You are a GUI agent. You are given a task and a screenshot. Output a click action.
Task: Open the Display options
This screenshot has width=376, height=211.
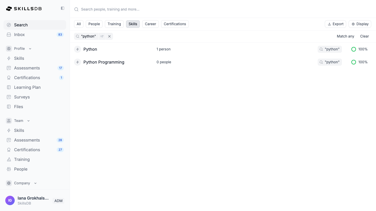click(360, 24)
